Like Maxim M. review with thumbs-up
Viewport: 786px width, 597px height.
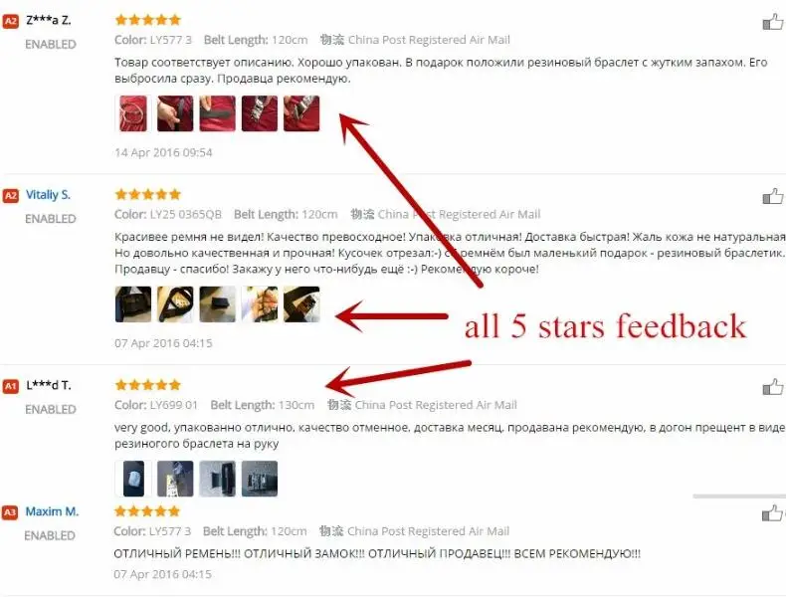pyautogui.click(x=772, y=512)
